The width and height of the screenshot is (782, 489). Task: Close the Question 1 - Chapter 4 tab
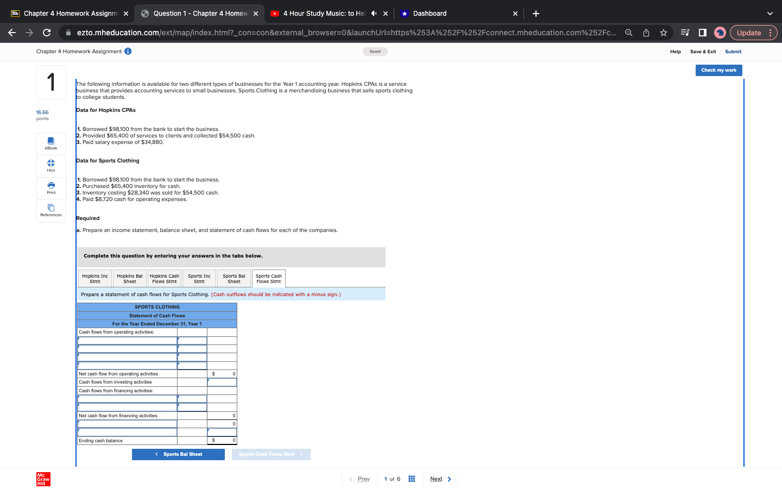[256, 14]
